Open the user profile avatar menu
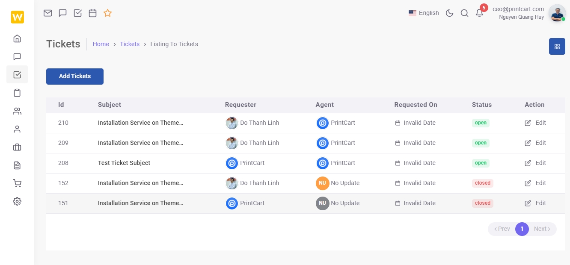 557,13
